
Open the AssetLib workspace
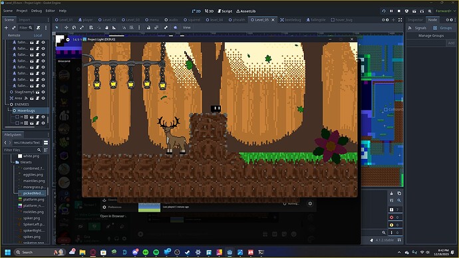[x=246, y=11]
